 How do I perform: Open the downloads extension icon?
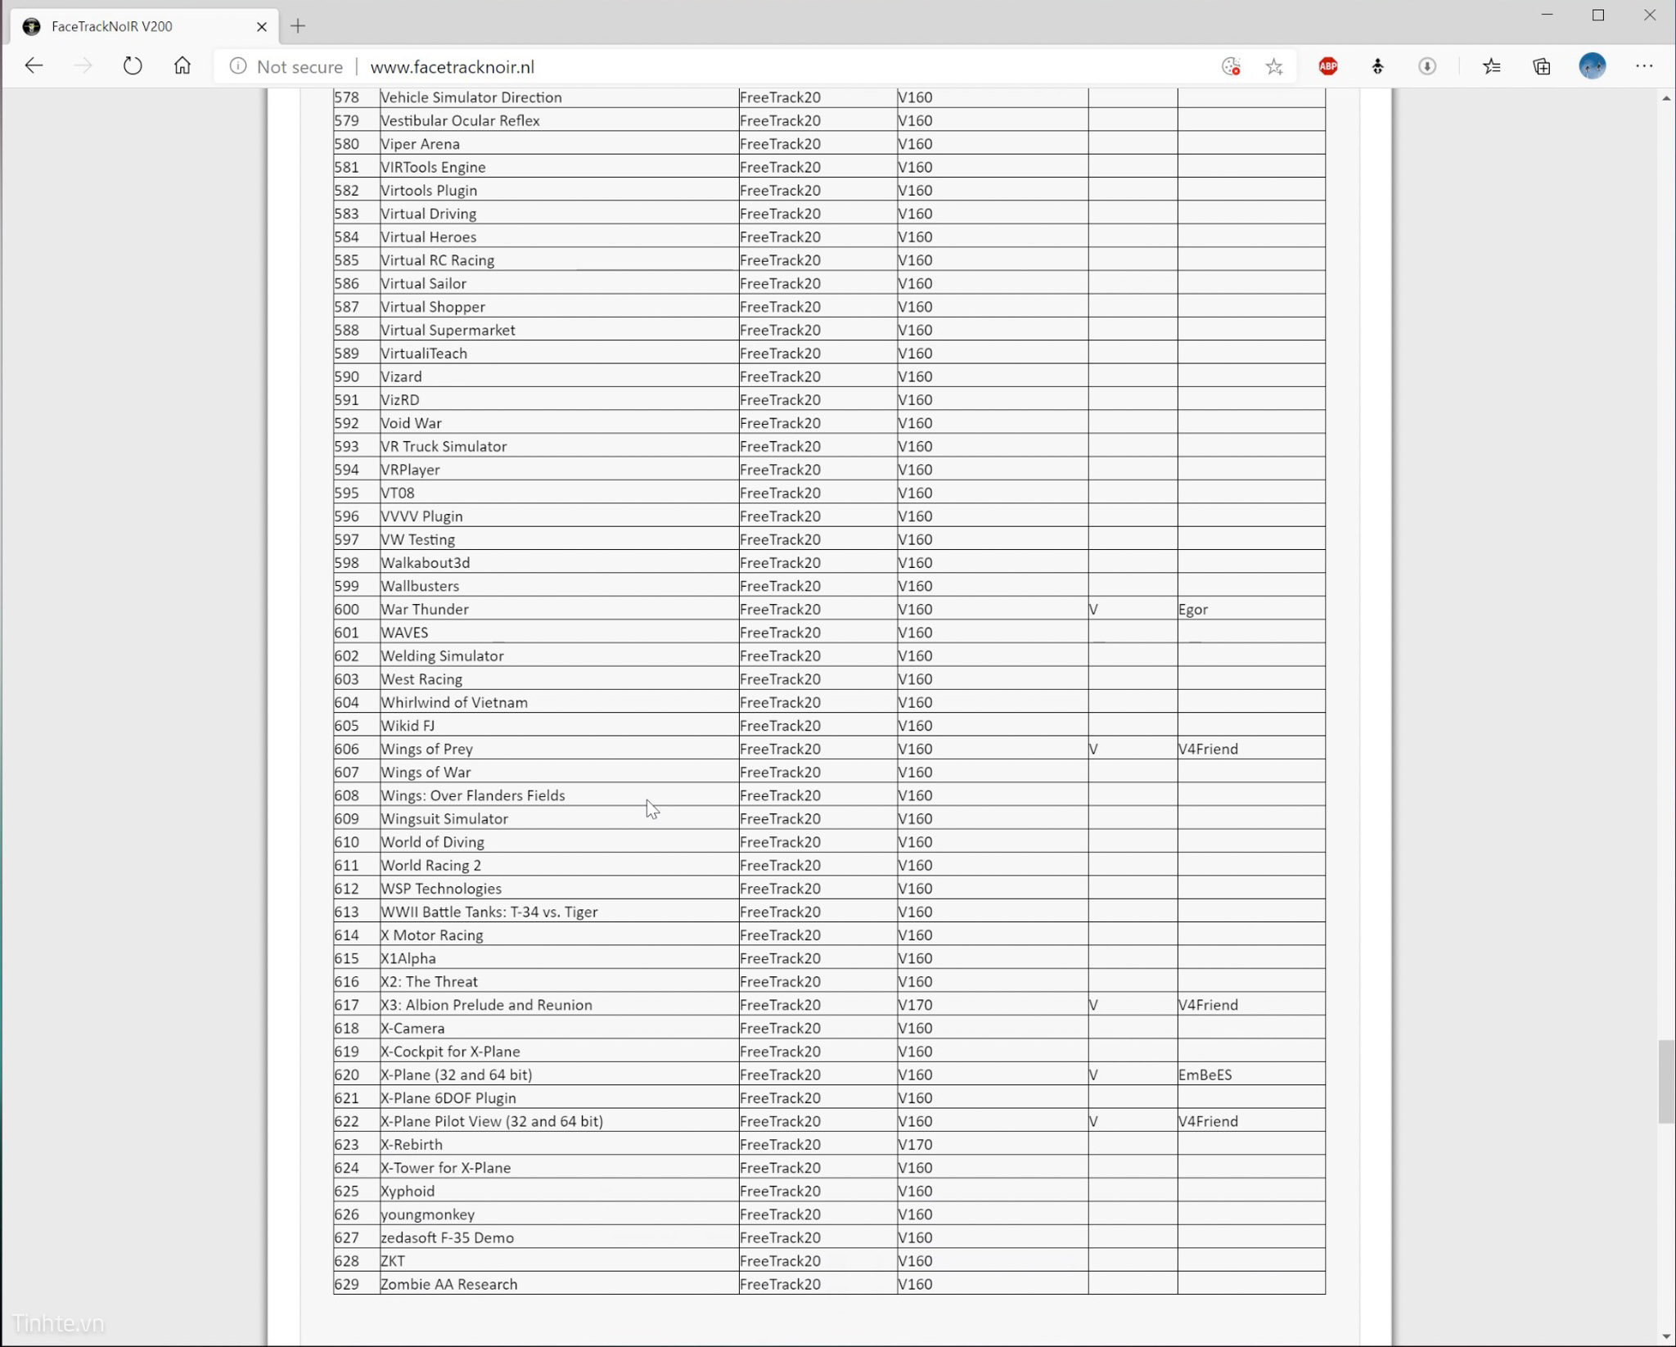point(1427,67)
